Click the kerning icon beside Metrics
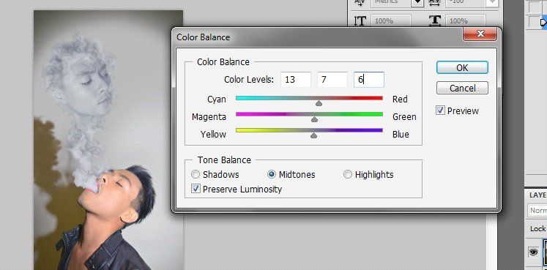This screenshot has height=270, width=547. [360, 2]
